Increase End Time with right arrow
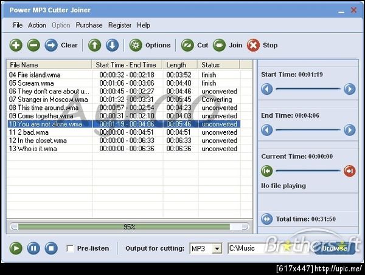 [x=350, y=130]
